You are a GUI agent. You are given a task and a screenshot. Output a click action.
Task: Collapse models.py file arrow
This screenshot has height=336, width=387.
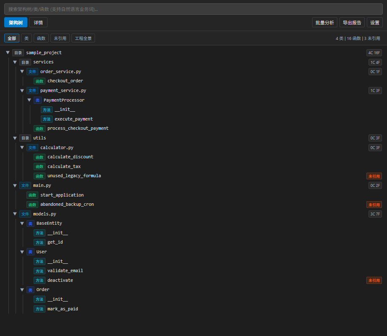click(x=15, y=214)
